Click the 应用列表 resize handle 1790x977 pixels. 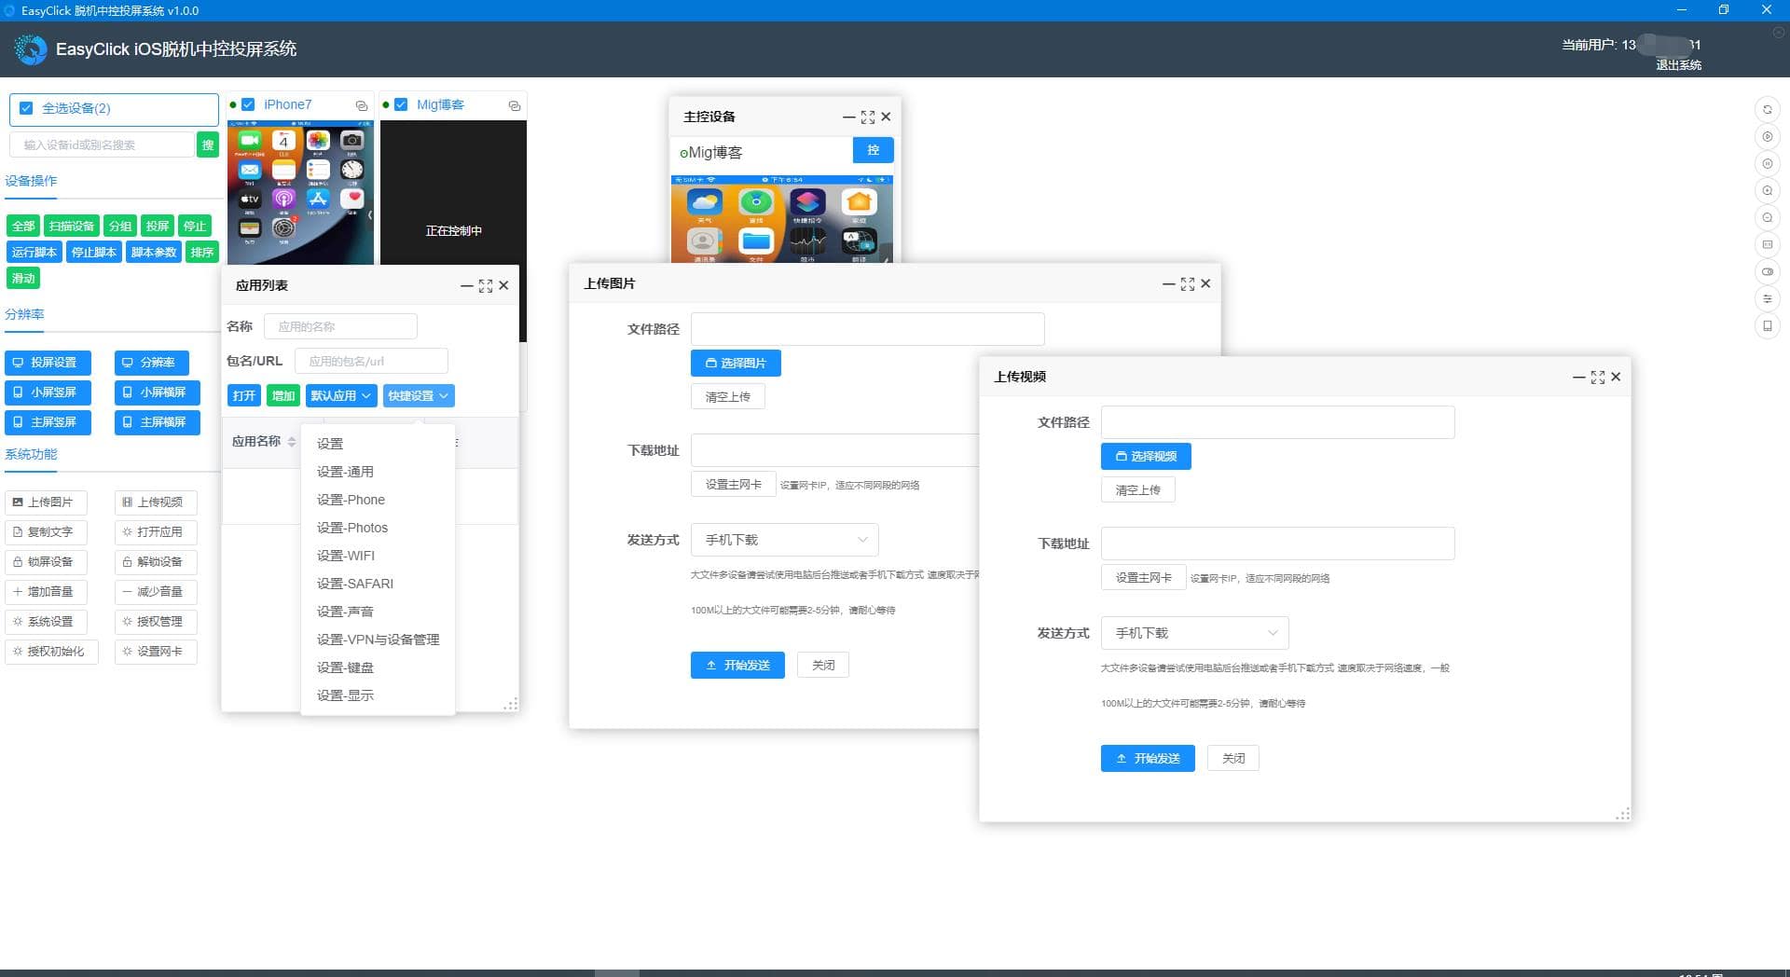[x=511, y=705]
